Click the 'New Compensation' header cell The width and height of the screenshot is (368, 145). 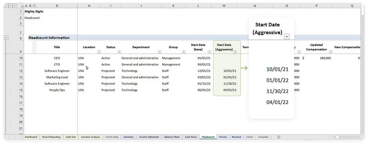347,47
